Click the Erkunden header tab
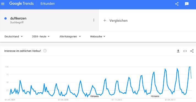 point(48,4)
